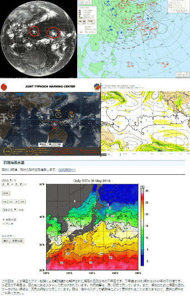
Task: Click the Daily SSTs map image
Action: tap(93, 227)
